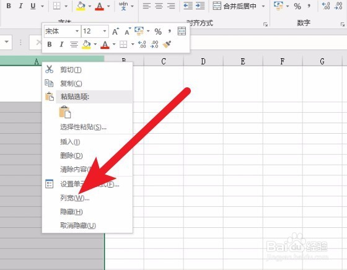Center align text in mini toolbar
The image size is (347, 270).
(x=74, y=45)
